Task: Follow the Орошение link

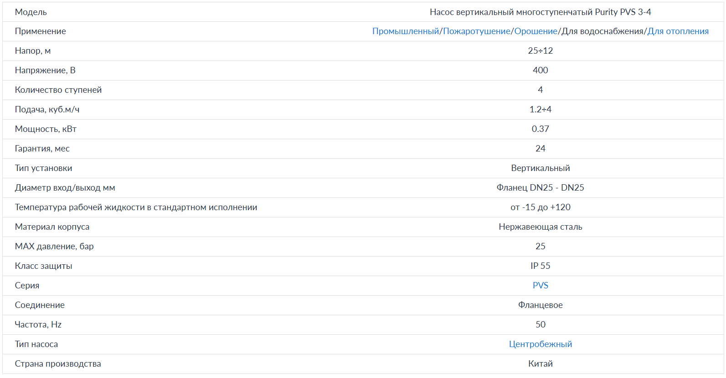Action: 536,31
